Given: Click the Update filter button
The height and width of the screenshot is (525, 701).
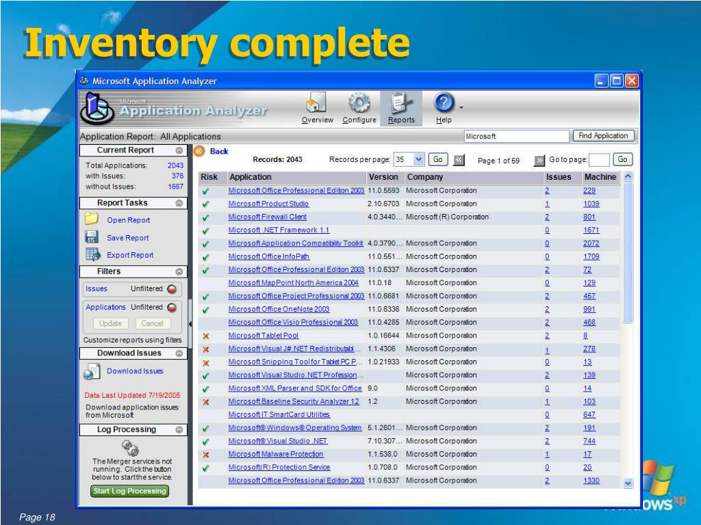Looking at the screenshot, I should pyautogui.click(x=110, y=323).
